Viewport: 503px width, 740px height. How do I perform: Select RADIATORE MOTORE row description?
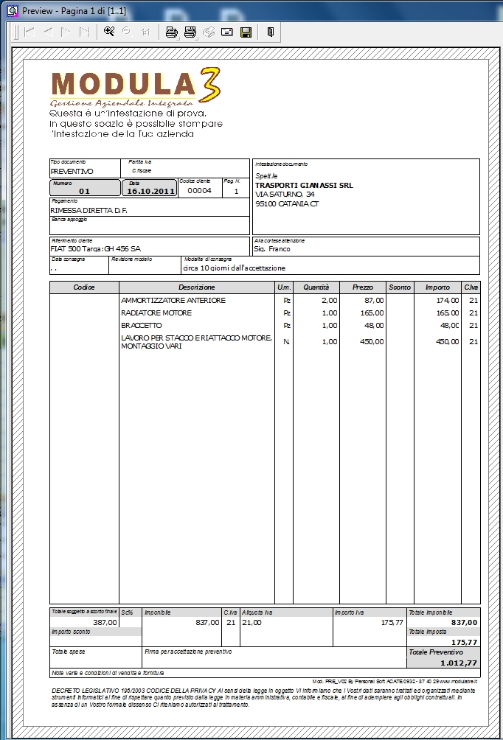pyautogui.click(x=156, y=313)
